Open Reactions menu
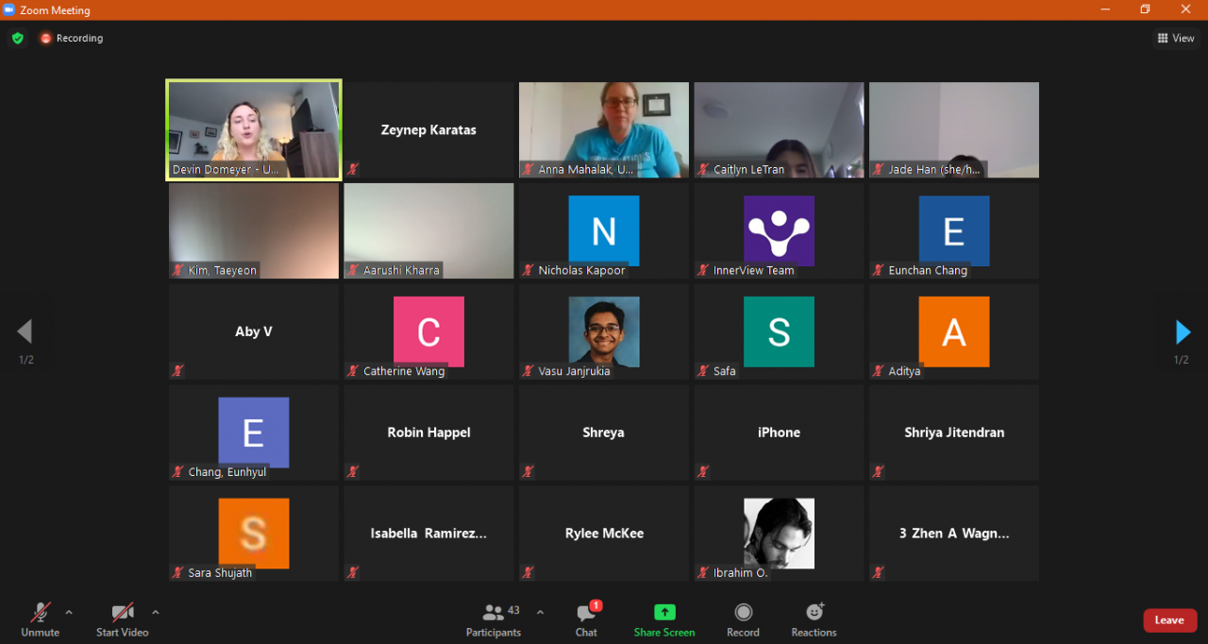This screenshot has height=644, width=1208. pos(814,619)
